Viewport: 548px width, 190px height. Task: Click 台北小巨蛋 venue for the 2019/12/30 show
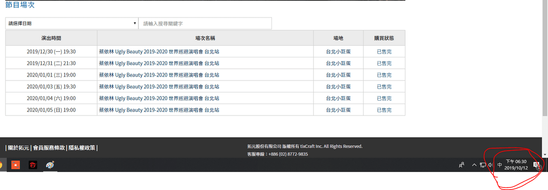(x=338, y=51)
